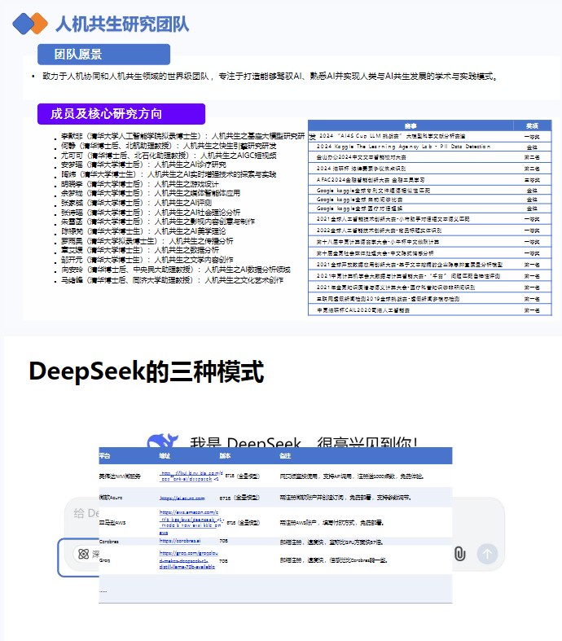Image resolution: width=562 pixels, height=641 pixels.
Task: Click the 70B version in the Groq row
Action: click(223, 561)
